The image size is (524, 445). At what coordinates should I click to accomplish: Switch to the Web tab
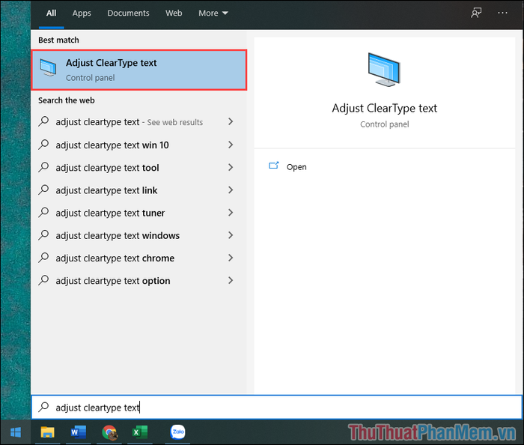pyautogui.click(x=174, y=13)
